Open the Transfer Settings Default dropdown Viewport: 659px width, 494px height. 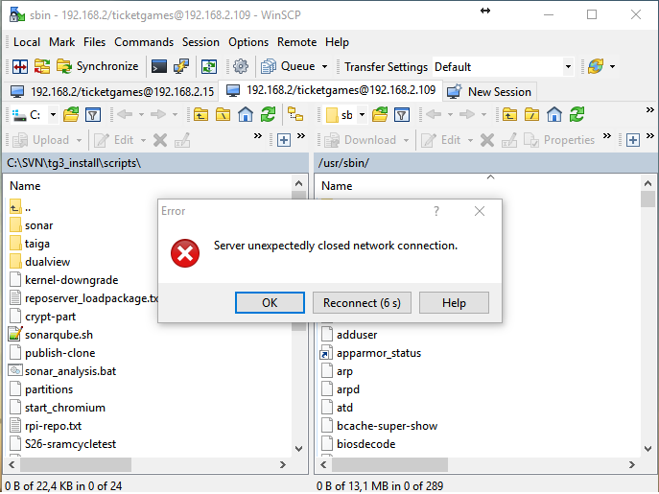568,67
